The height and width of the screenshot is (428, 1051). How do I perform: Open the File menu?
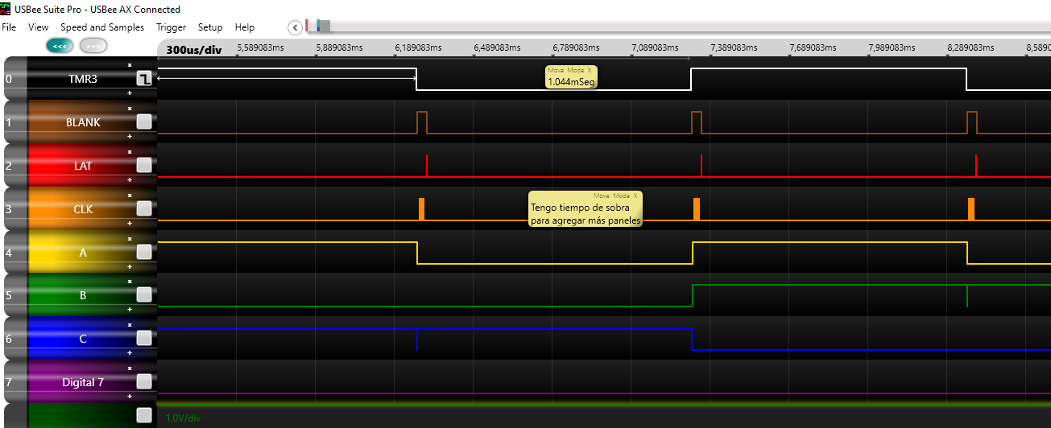point(9,27)
